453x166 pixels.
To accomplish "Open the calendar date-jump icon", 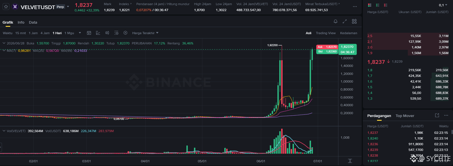I will point(89,33).
